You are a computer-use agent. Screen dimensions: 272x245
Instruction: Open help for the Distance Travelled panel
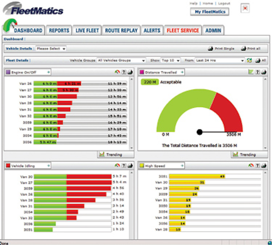(x=258, y=72)
